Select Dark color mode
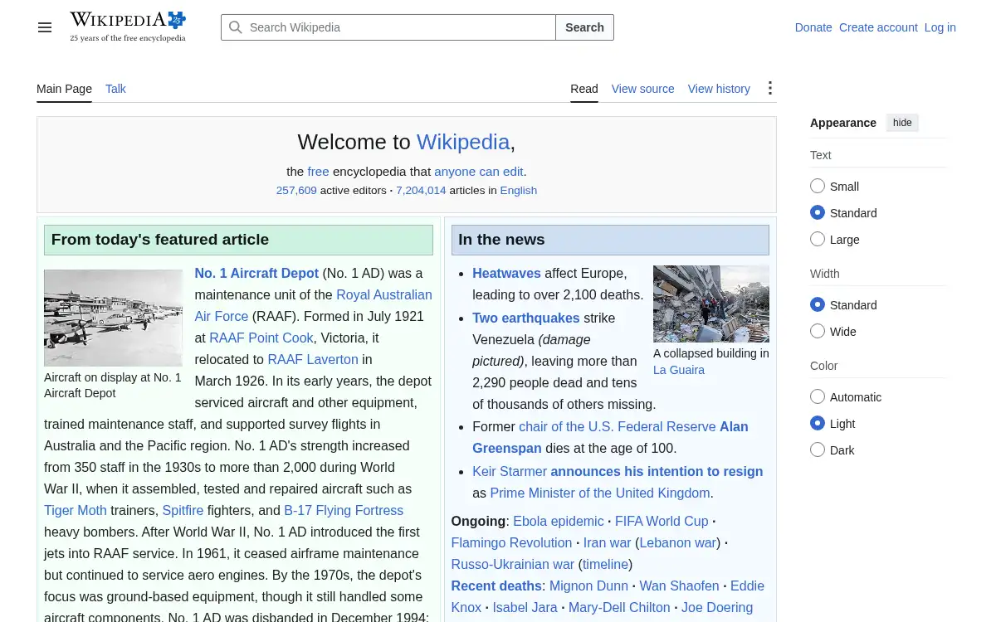The width and height of the screenshot is (996, 622). pyautogui.click(x=818, y=450)
